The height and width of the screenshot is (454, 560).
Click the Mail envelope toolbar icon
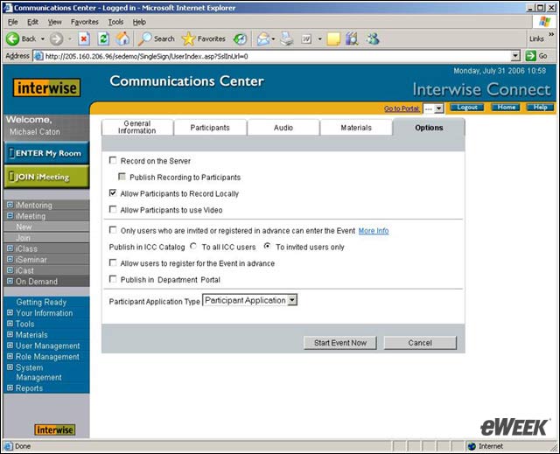263,38
